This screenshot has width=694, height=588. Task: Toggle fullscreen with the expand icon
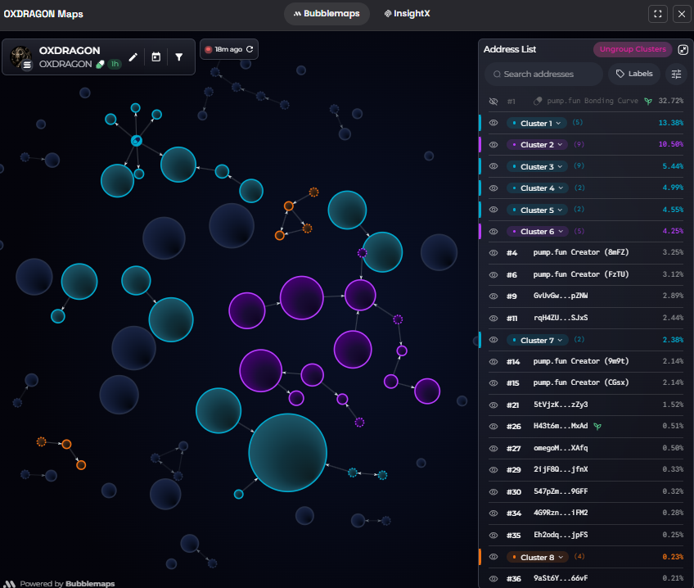tap(658, 14)
